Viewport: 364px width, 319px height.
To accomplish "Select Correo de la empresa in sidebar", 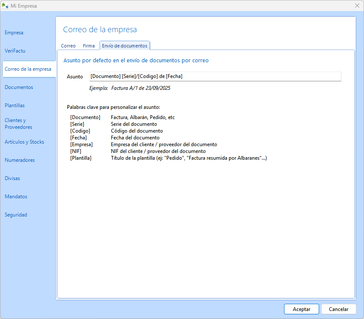I will 28,69.
